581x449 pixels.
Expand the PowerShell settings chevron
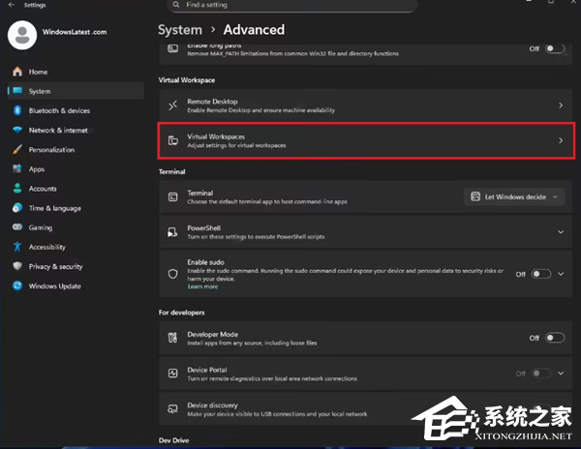click(x=561, y=232)
